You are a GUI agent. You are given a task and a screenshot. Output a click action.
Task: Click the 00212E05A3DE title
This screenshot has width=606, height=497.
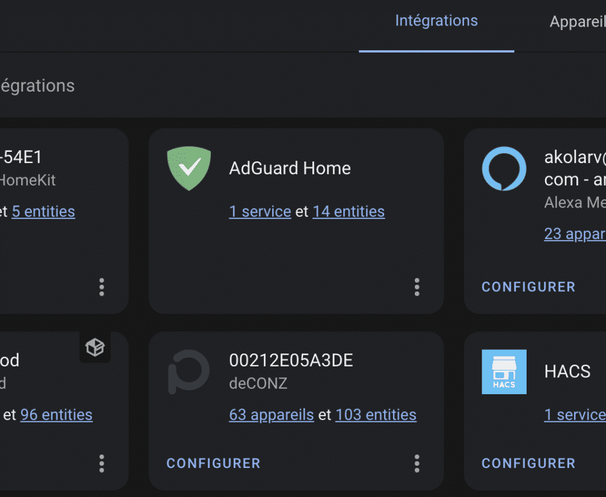[x=291, y=360]
